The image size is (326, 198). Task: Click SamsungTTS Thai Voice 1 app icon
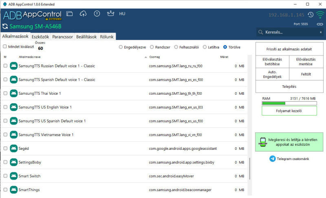coord(14,93)
